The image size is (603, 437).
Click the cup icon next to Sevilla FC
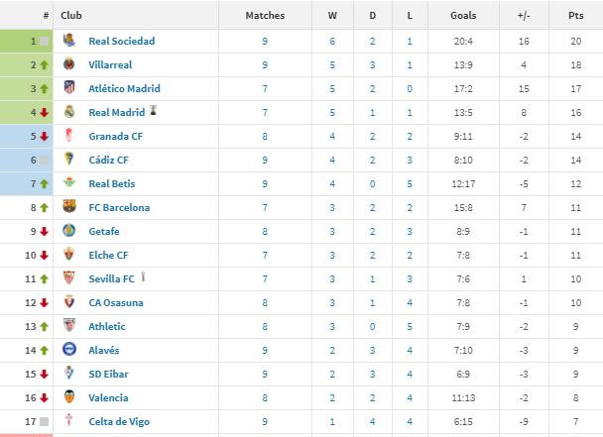pyautogui.click(x=143, y=276)
